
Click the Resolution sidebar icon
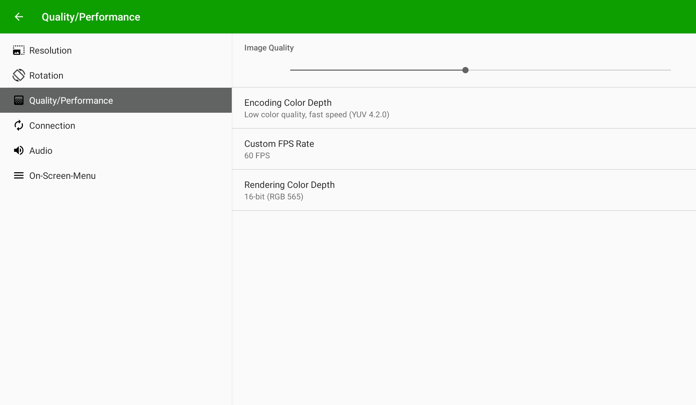pos(19,50)
